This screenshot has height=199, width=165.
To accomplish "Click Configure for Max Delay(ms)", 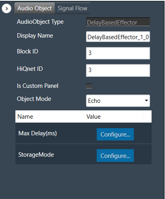I will point(115,135).
